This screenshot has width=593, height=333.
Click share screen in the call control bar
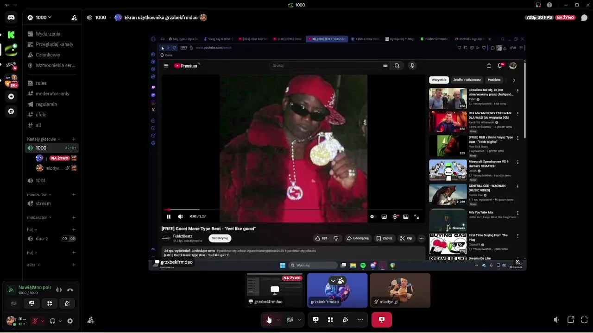click(315, 320)
